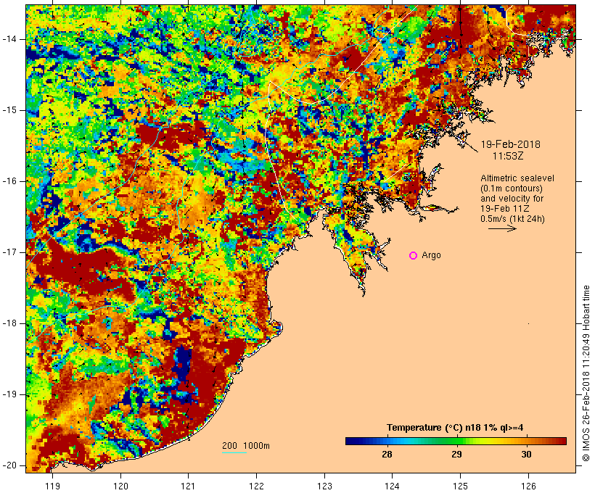
Task: Click the 'Argo' label text
Action: (x=431, y=255)
